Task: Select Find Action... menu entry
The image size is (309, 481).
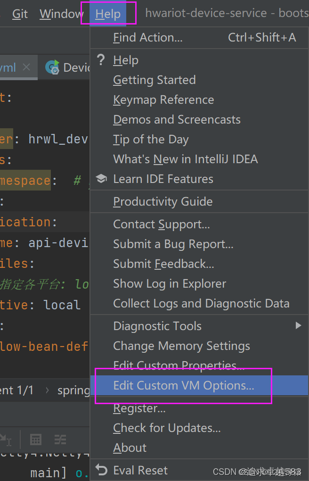Action: (199, 37)
